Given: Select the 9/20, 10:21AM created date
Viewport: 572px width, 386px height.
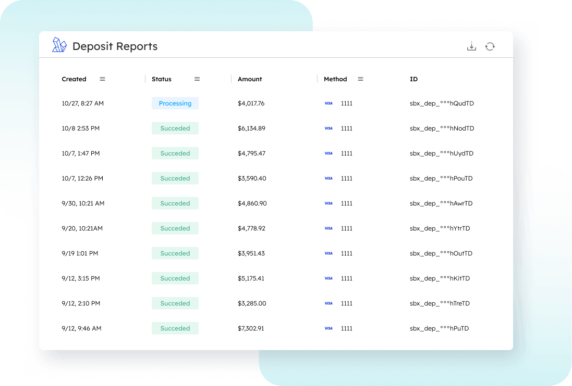Looking at the screenshot, I should coord(82,228).
